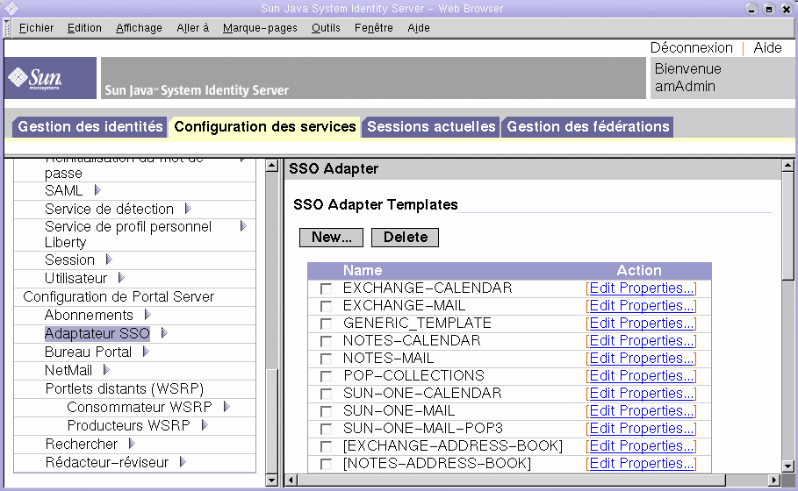Tick the NOTES-MAIL checkbox
798x491 pixels.
(326, 359)
